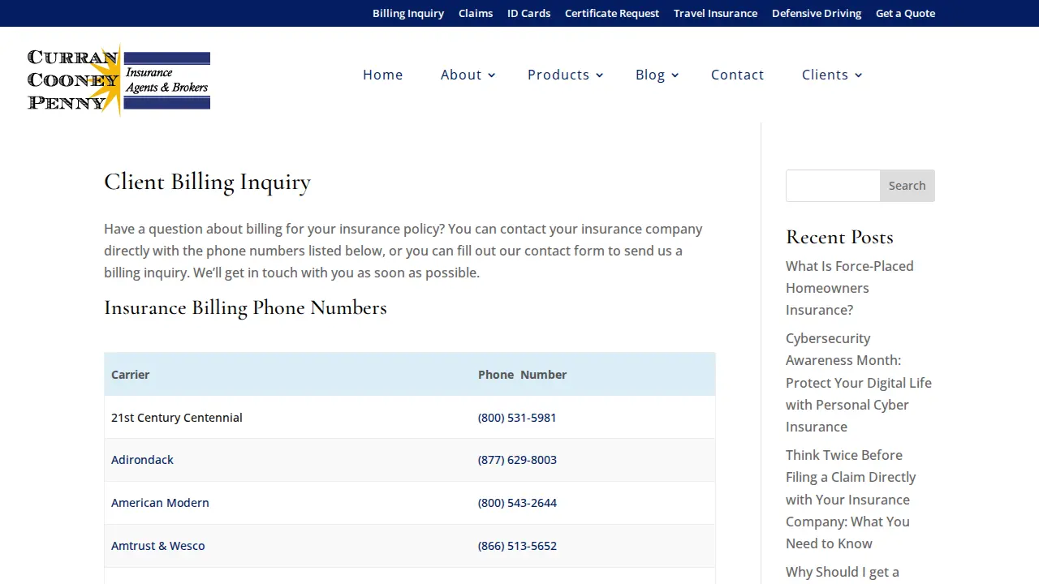
Task: Open the Adirondack carrier link
Action: point(142,460)
